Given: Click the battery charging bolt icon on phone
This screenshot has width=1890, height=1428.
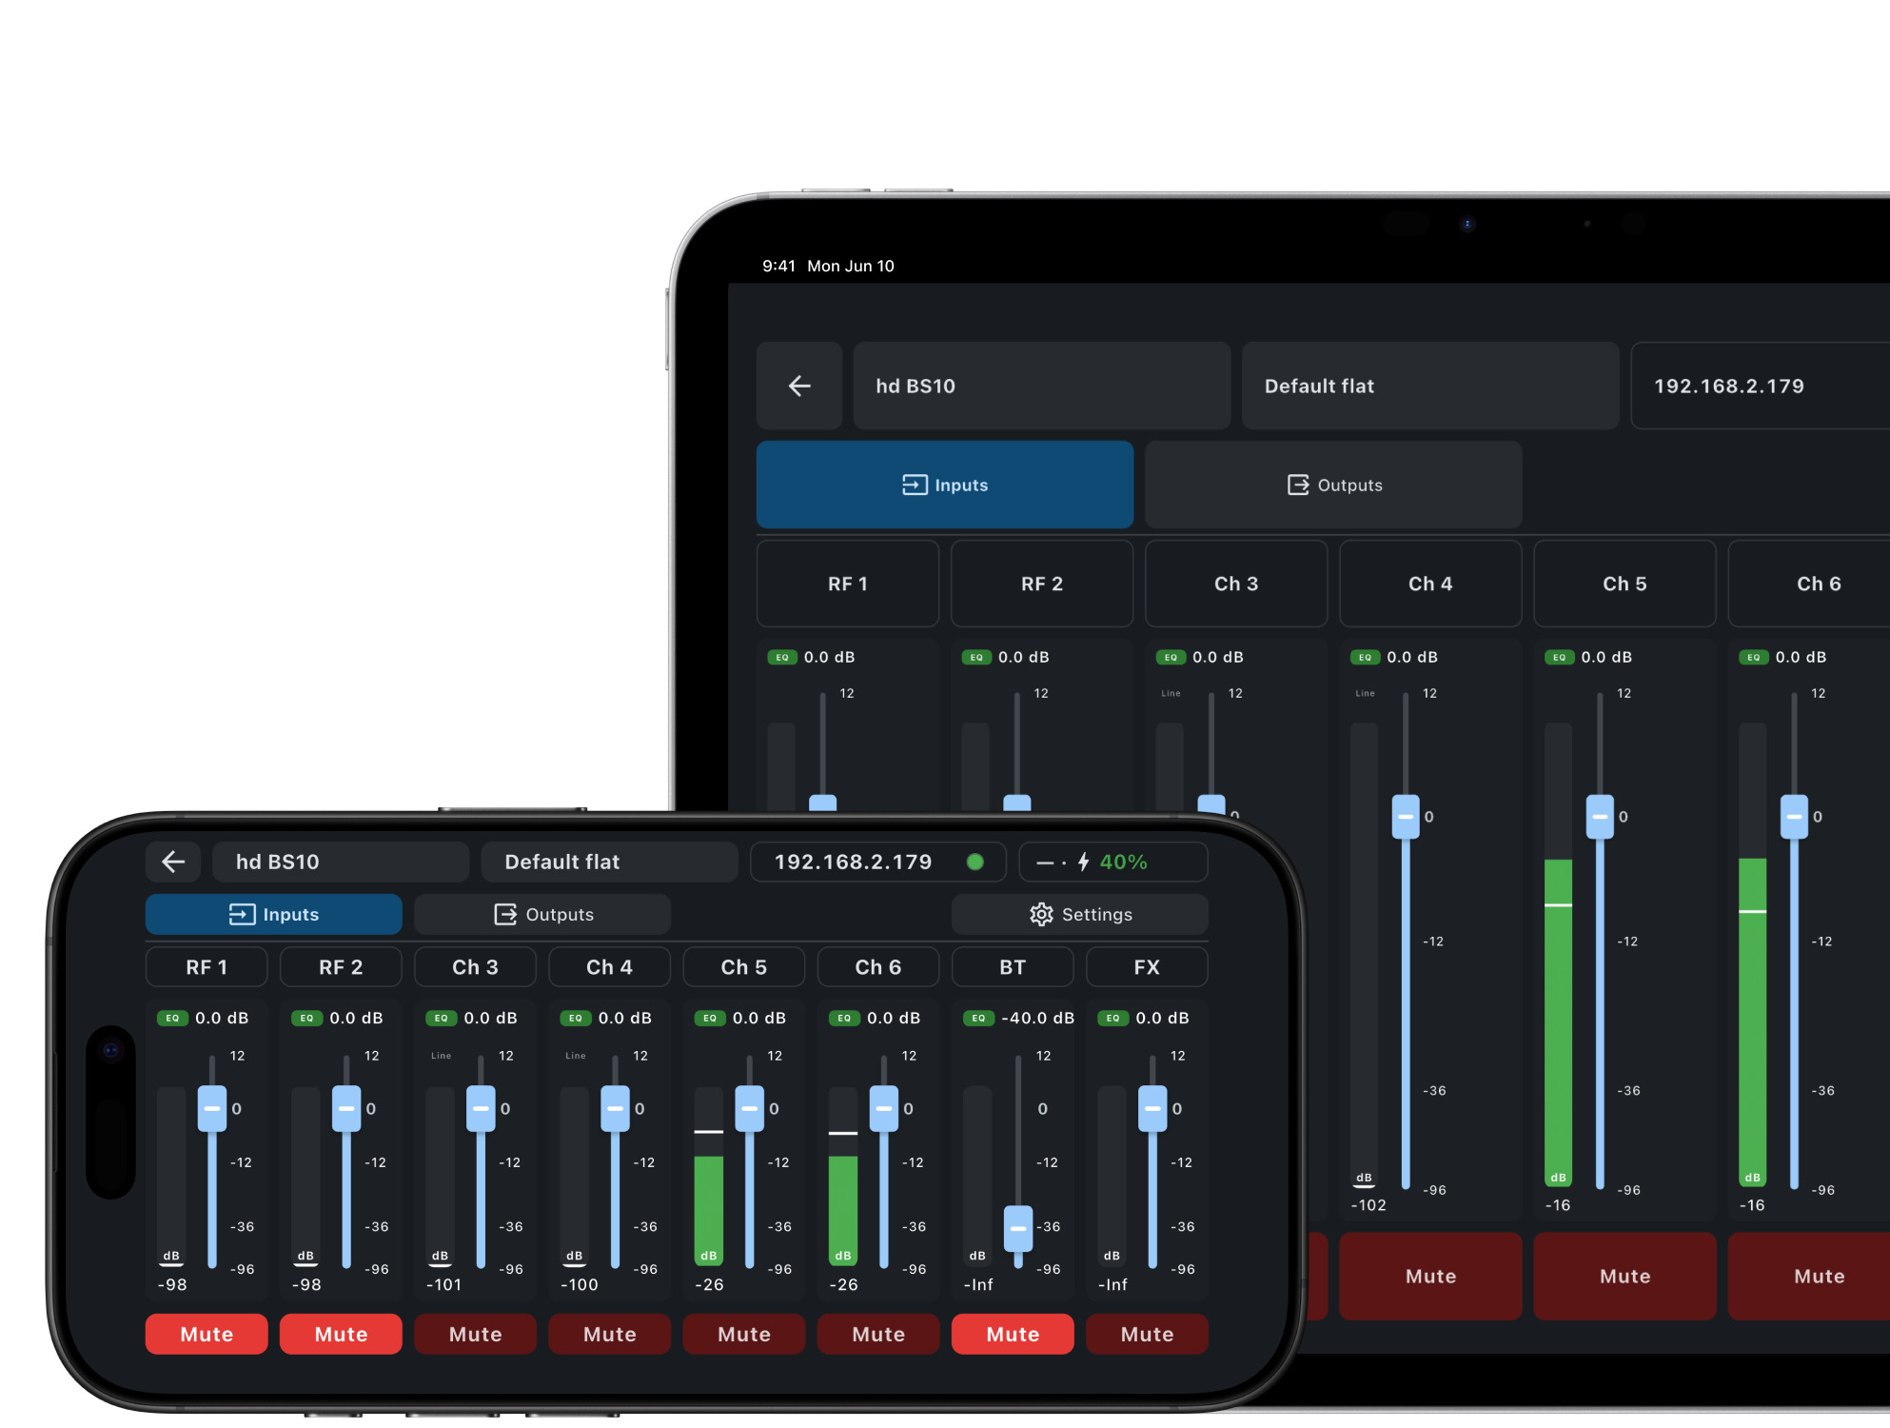Looking at the screenshot, I should click(x=1083, y=862).
